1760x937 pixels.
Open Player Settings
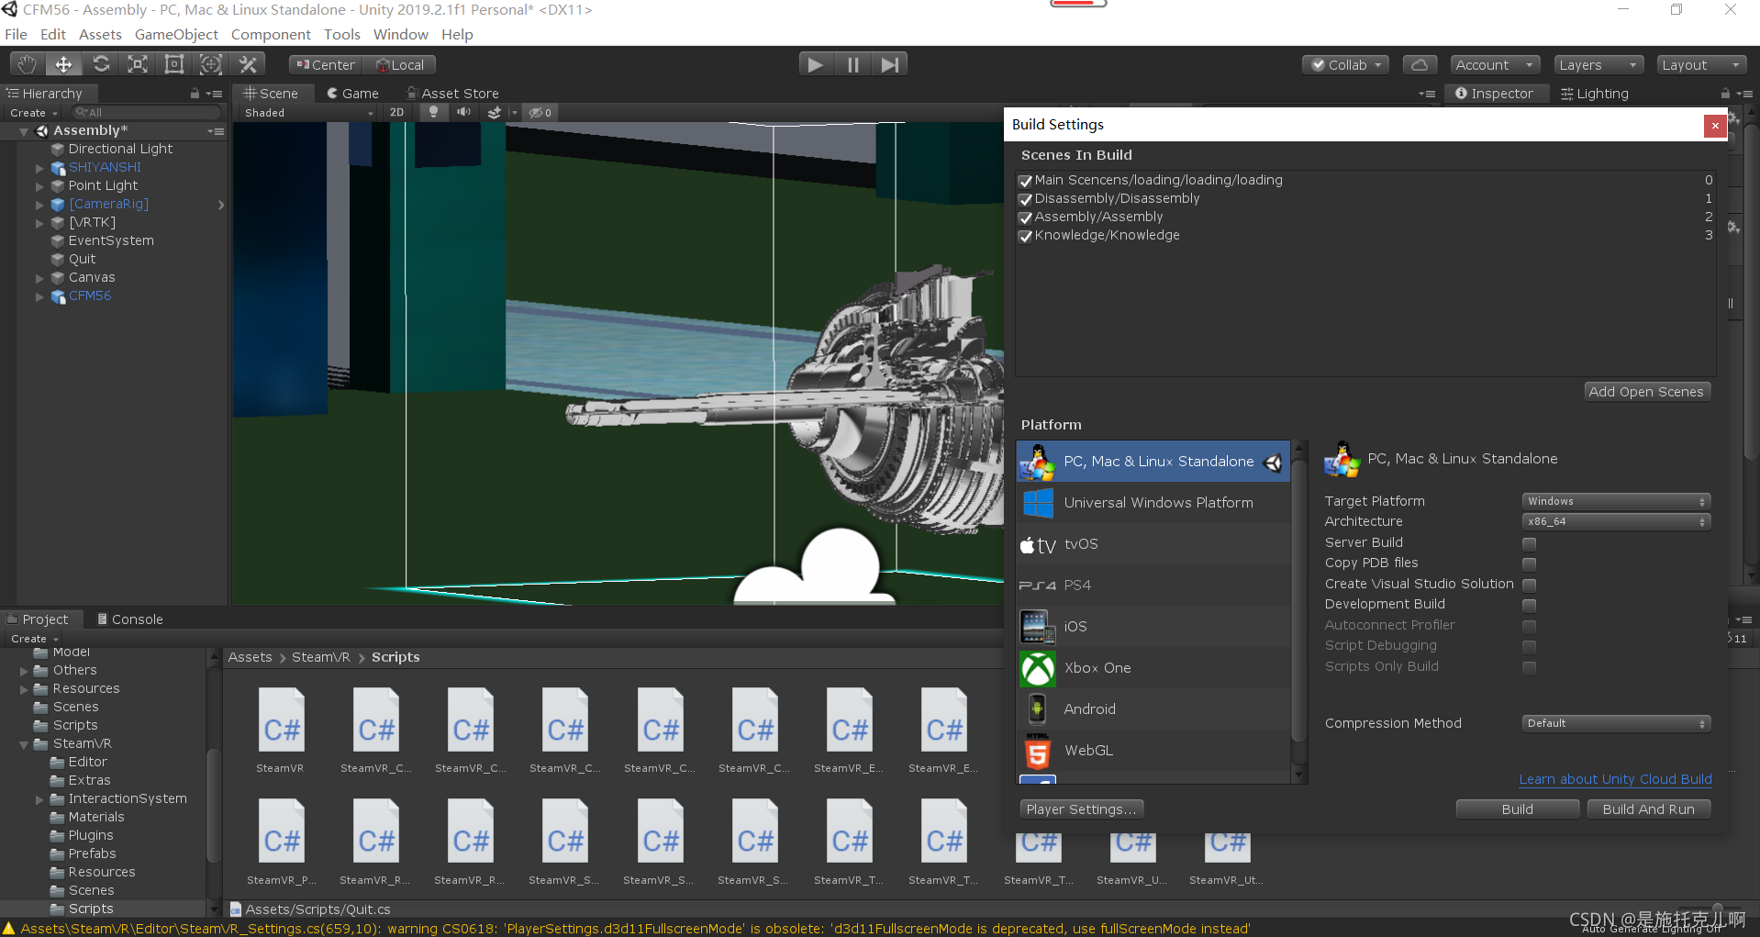[x=1081, y=809]
